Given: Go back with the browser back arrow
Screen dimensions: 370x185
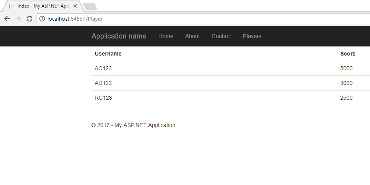Looking at the screenshot, I should [7, 19].
